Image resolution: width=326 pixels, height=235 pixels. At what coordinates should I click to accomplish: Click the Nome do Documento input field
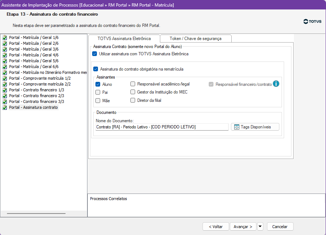[162, 127]
